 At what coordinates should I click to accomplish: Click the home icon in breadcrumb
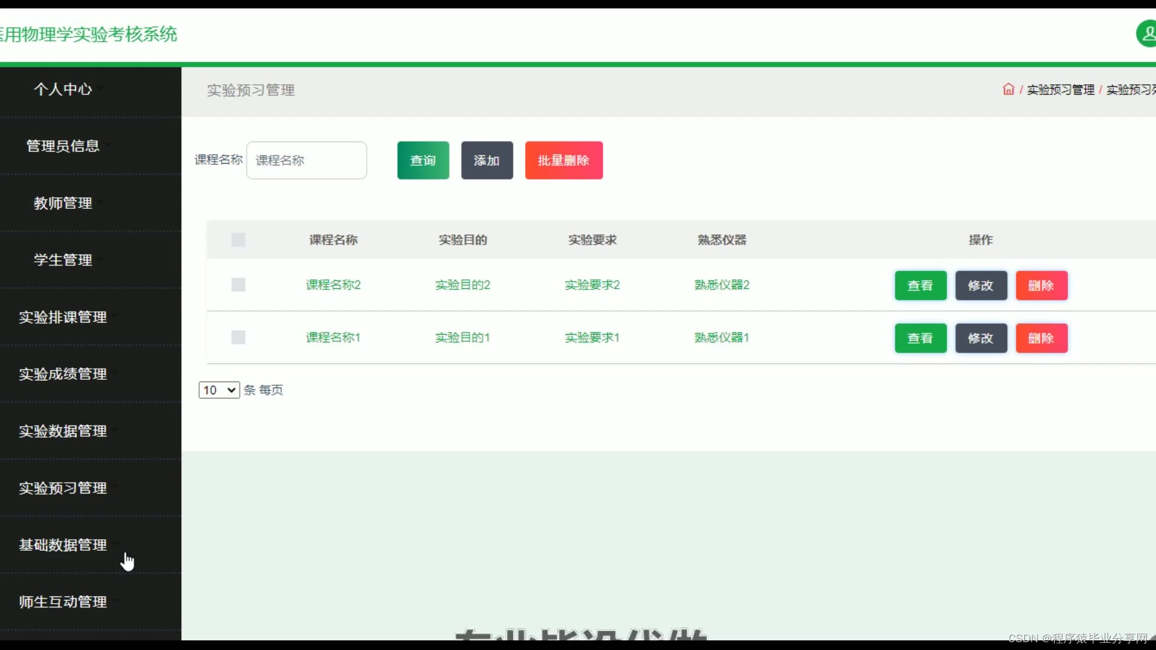[x=1008, y=90]
